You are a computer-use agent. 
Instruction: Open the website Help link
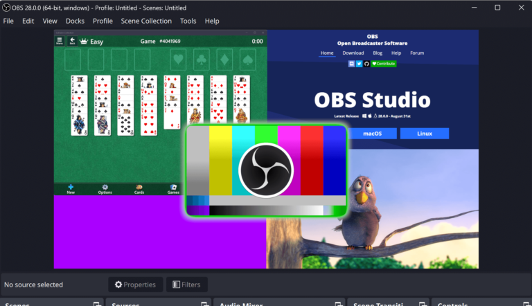pyautogui.click(x=396, y=53)
